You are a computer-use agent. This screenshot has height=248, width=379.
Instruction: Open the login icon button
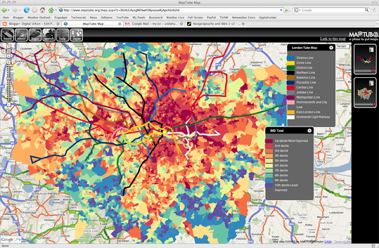pos(35,35)
